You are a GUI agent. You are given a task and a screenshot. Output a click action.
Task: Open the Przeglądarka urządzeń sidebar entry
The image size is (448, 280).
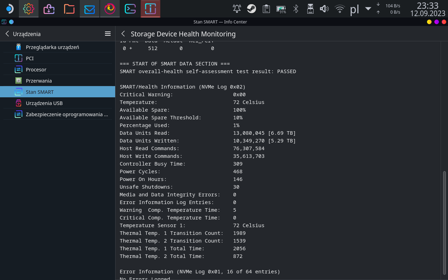pos(52,47)
